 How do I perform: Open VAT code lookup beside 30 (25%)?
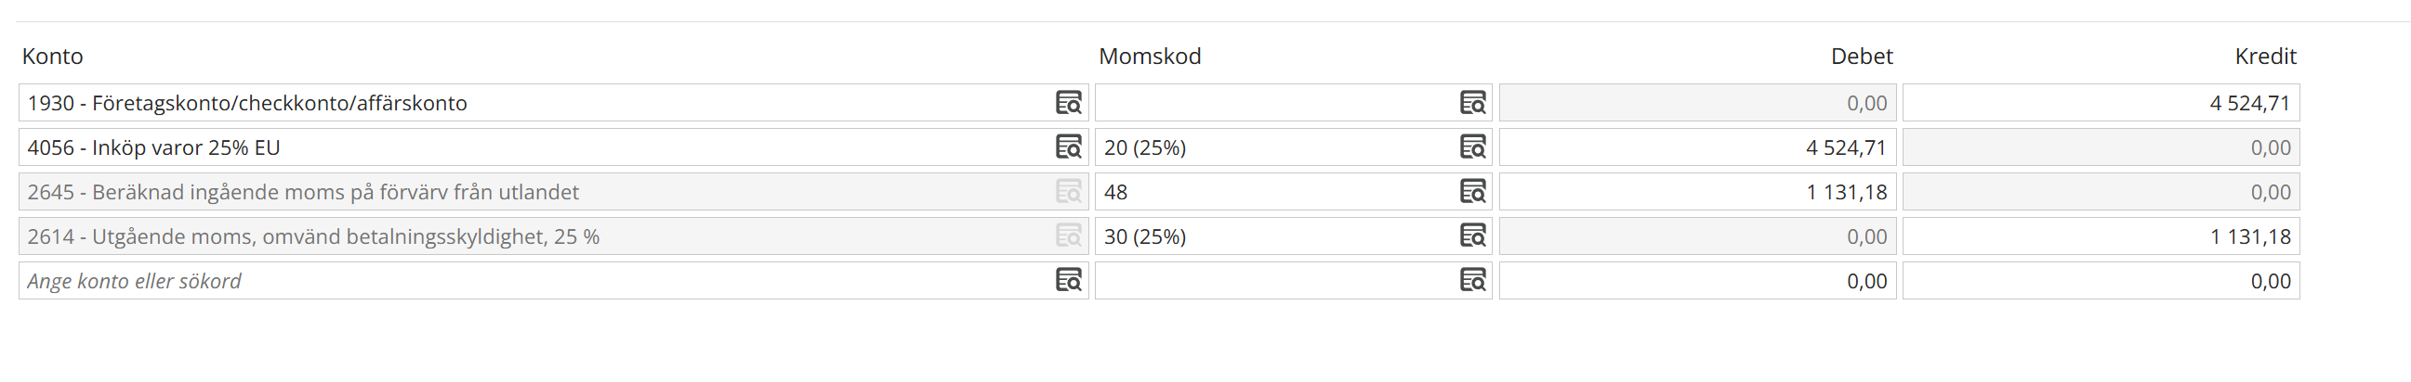(x=1472, y=236)
